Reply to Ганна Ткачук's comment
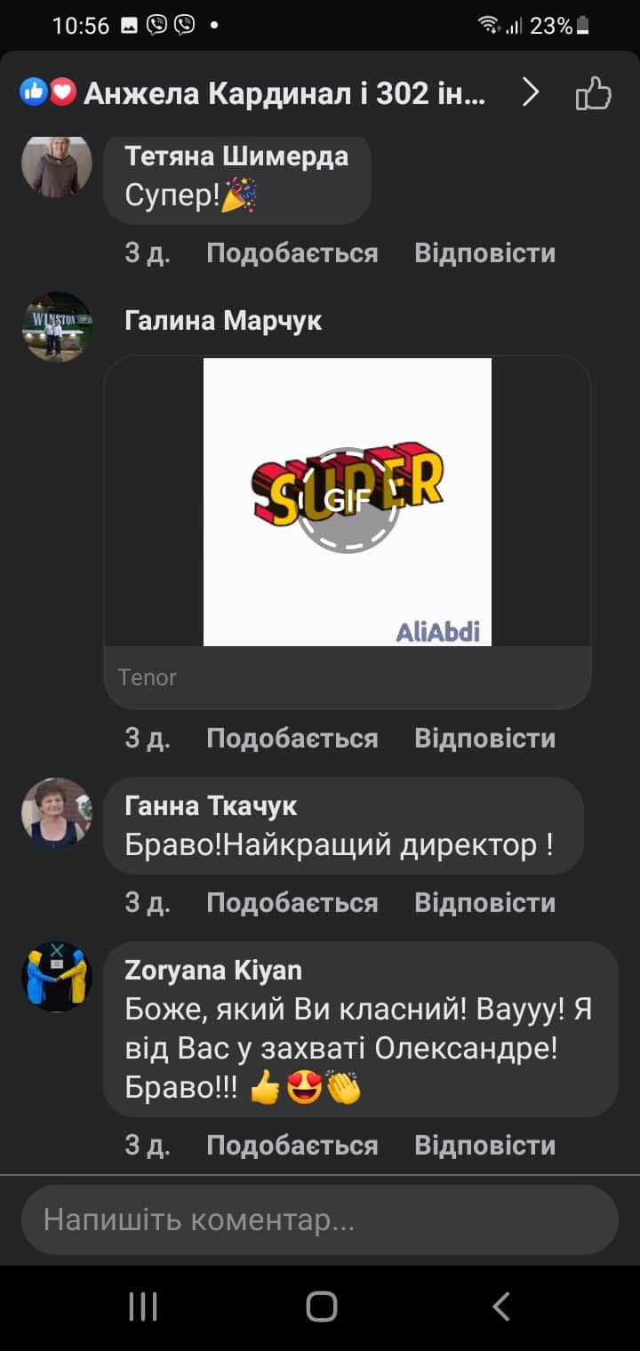This screenshot has height=1351, width=640. [x=484, y=903]
